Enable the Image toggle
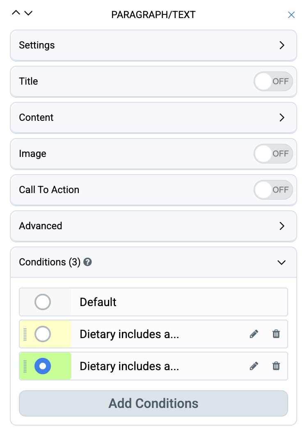Screen dimensions: 307x433 click(x=273, y=154)
